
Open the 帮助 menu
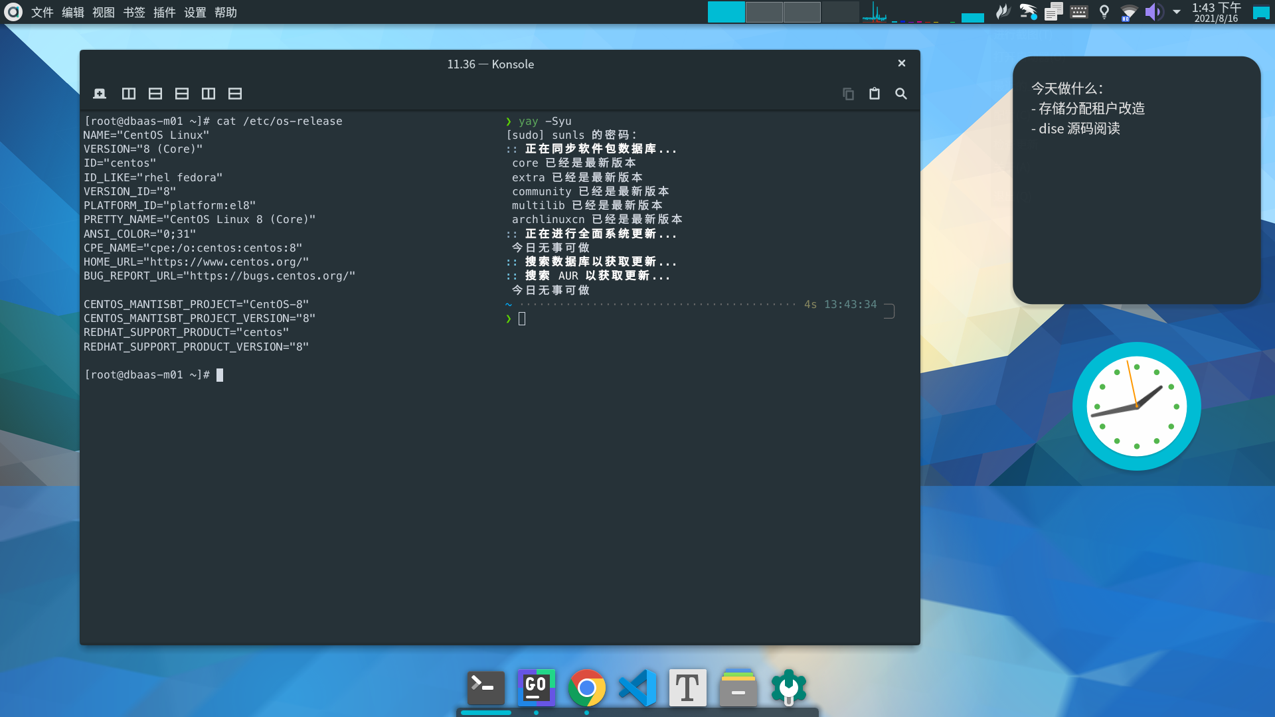[226, 13]
